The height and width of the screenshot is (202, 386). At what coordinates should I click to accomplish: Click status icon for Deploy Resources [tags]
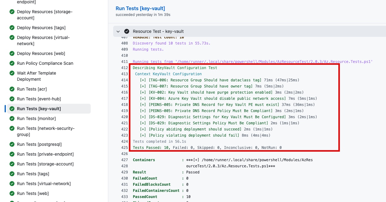pyautogui.click(x=12, y=28)
